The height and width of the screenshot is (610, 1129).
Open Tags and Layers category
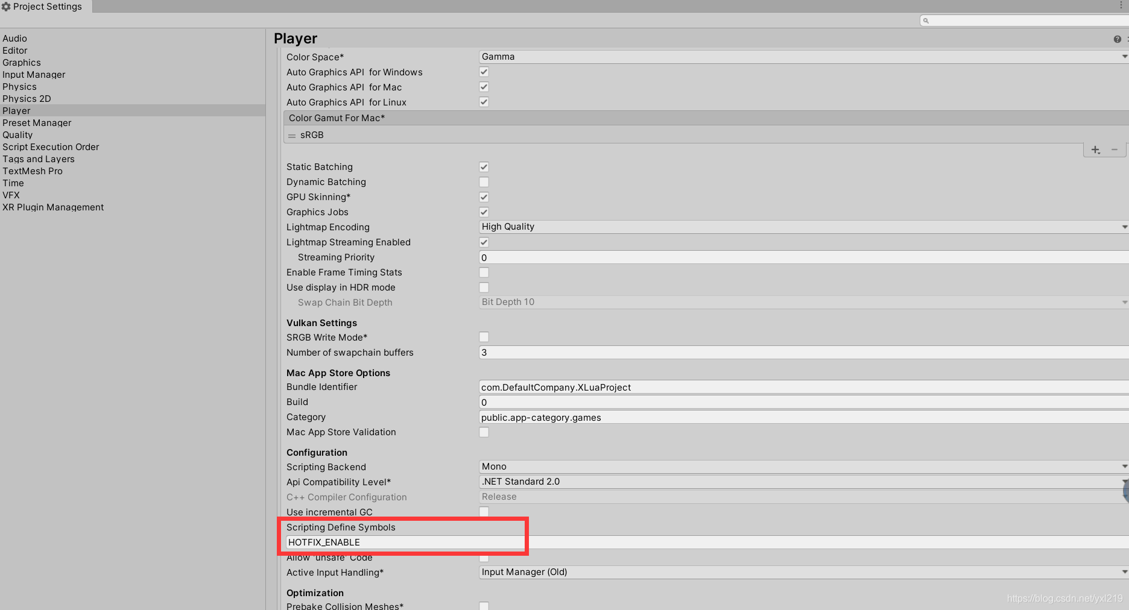click(x=133, y=159)
